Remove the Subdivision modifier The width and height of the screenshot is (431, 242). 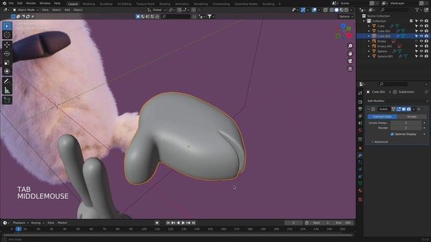click(x=419, y=109)
